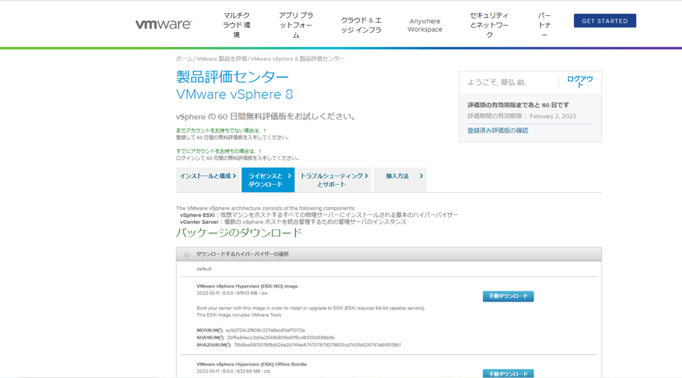This screenshot has width=682, height=378.
Task: Click VMware vSphere Hypervisor (ESXi ISO) image title
Action: pyautogui.click(x=247, y=286)
